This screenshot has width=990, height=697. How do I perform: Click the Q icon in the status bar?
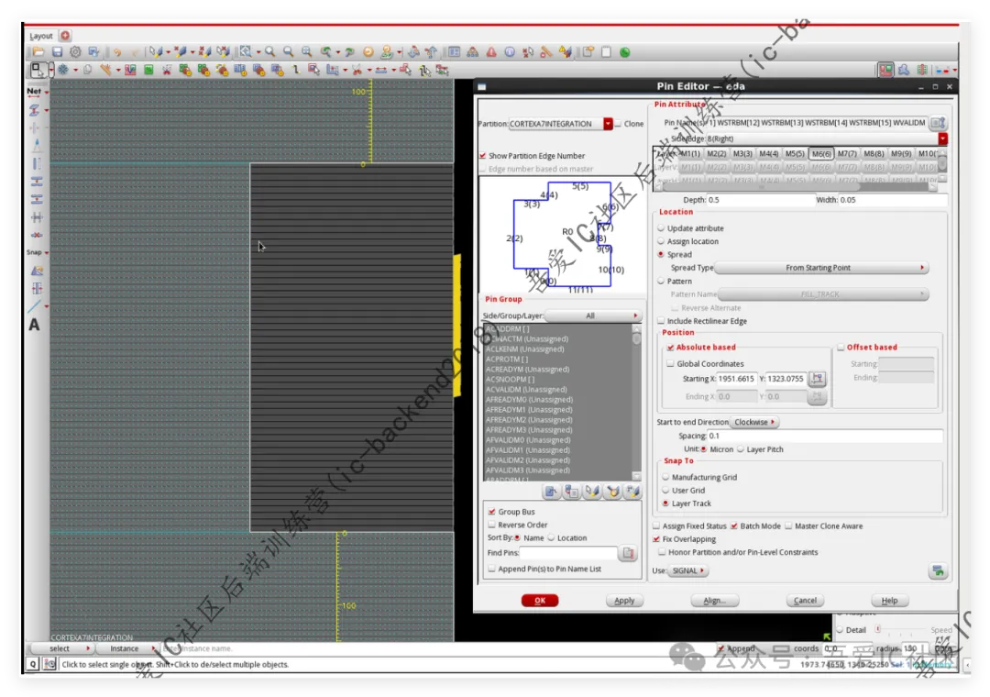coord(33,664)
